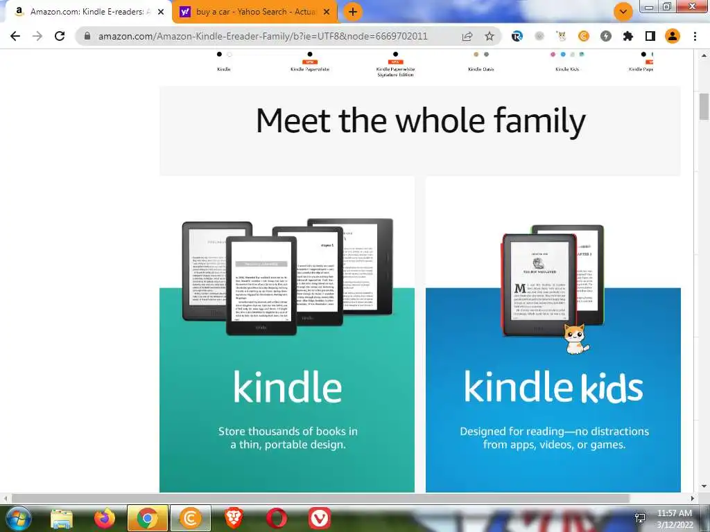
Task: Add a new tab with plus button
Action: [353, 12]
